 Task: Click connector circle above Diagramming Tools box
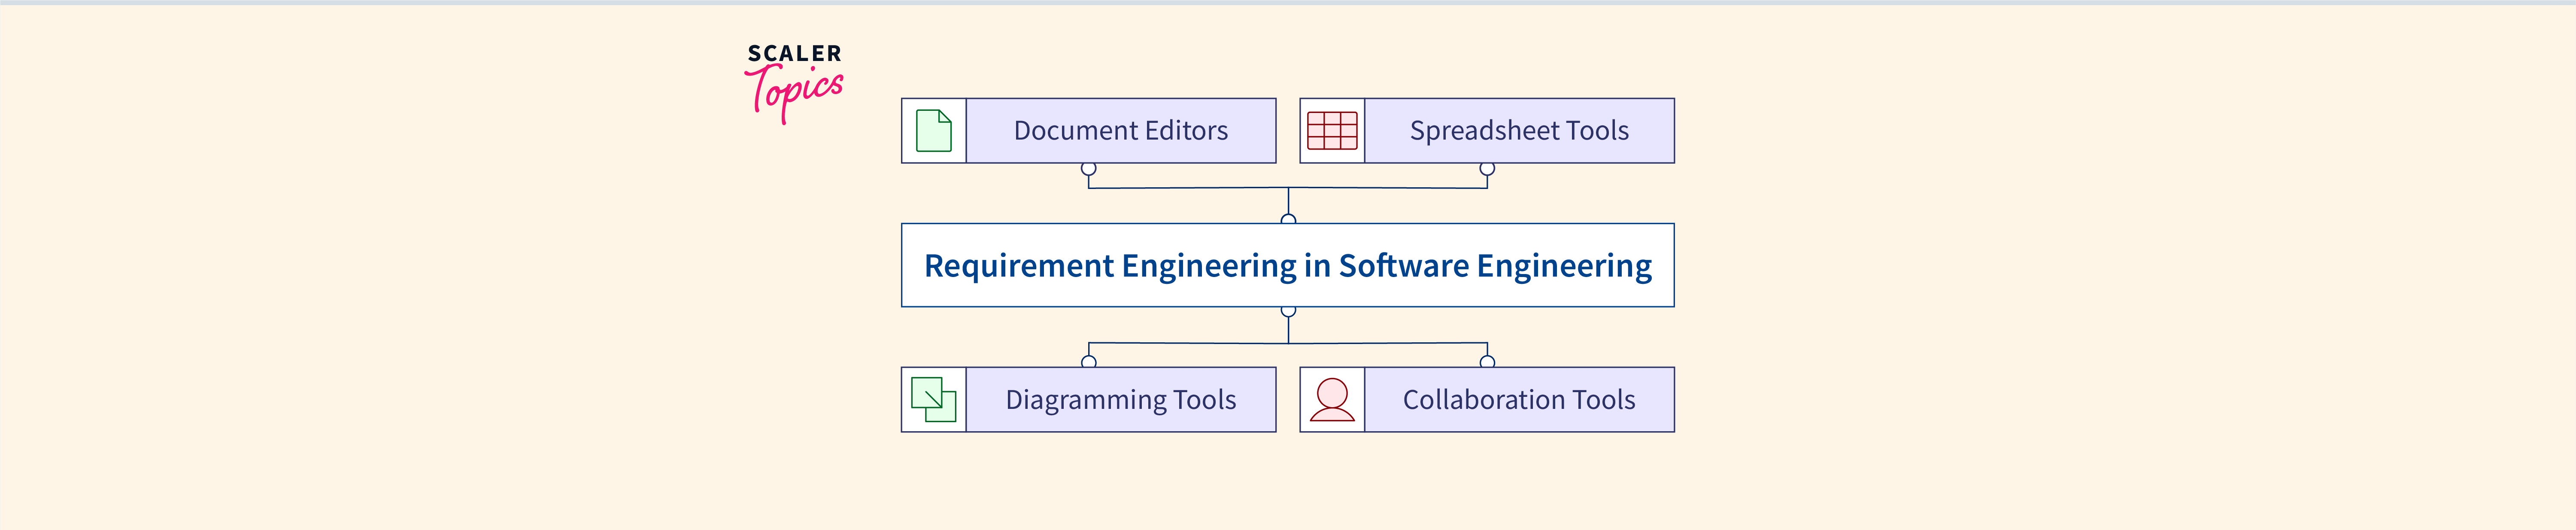[x=1089, y=362]
